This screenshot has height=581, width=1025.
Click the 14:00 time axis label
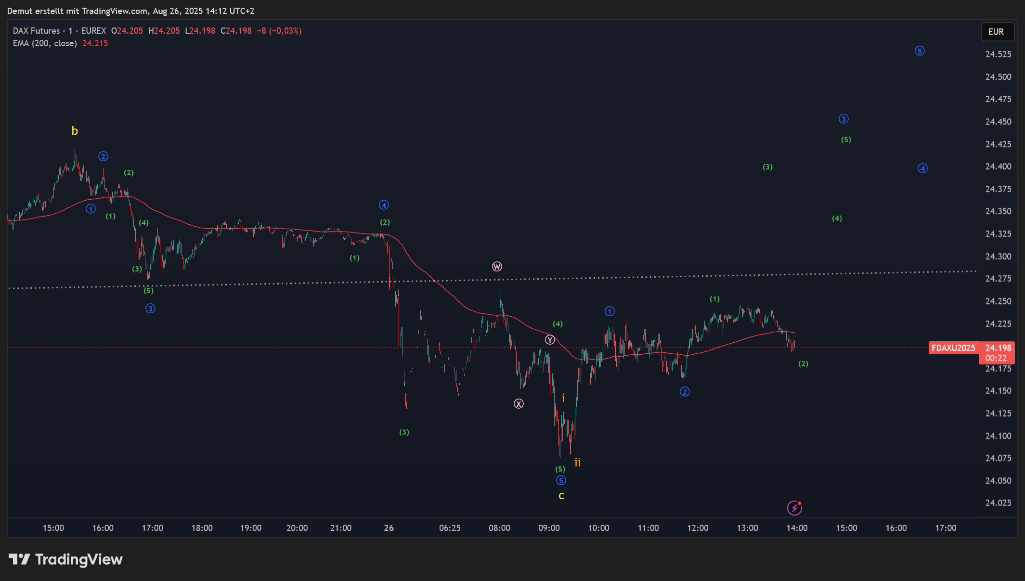tap(797, 528)
